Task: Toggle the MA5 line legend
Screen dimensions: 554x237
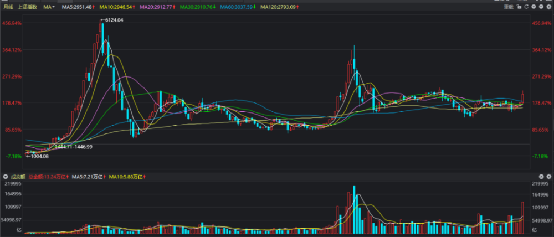Action: point(78,7)
